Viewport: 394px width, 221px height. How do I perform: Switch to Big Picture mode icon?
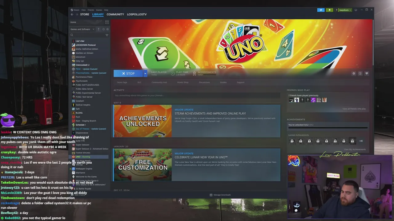(x=356, y=10)
